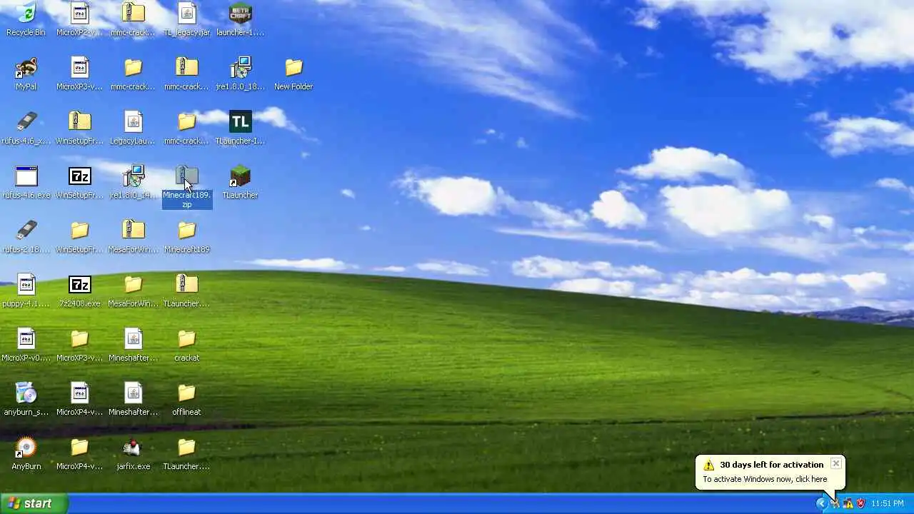The width and height of the screenshot is (914, 514).
Task: Open the MicroXP3-v yellow folder
Action: [x=79, y=339]
